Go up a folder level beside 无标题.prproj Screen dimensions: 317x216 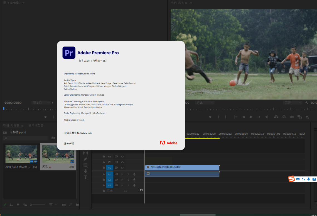[x=5, y=132]
